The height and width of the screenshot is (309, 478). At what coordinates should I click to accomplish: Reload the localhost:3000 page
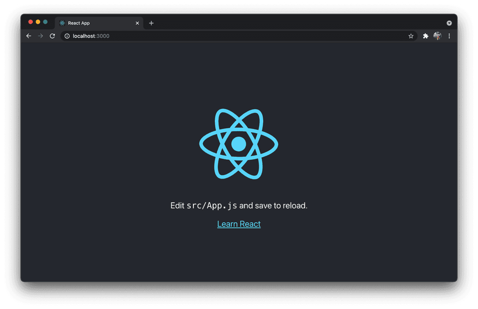(x=52, y=36)
